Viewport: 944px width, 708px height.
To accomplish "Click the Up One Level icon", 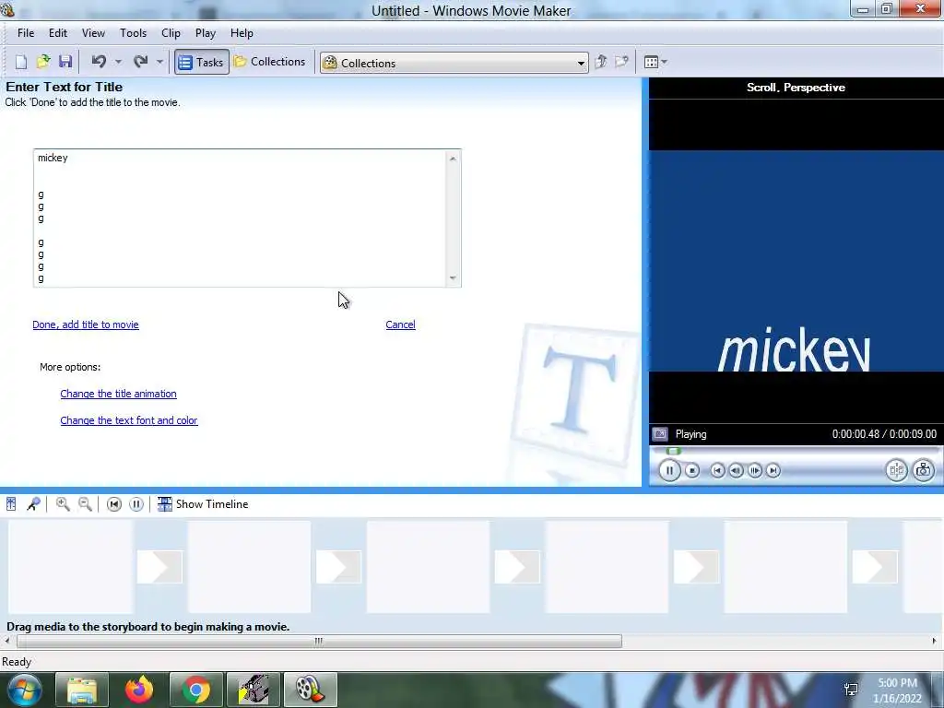I will click(x=600, y=62).
